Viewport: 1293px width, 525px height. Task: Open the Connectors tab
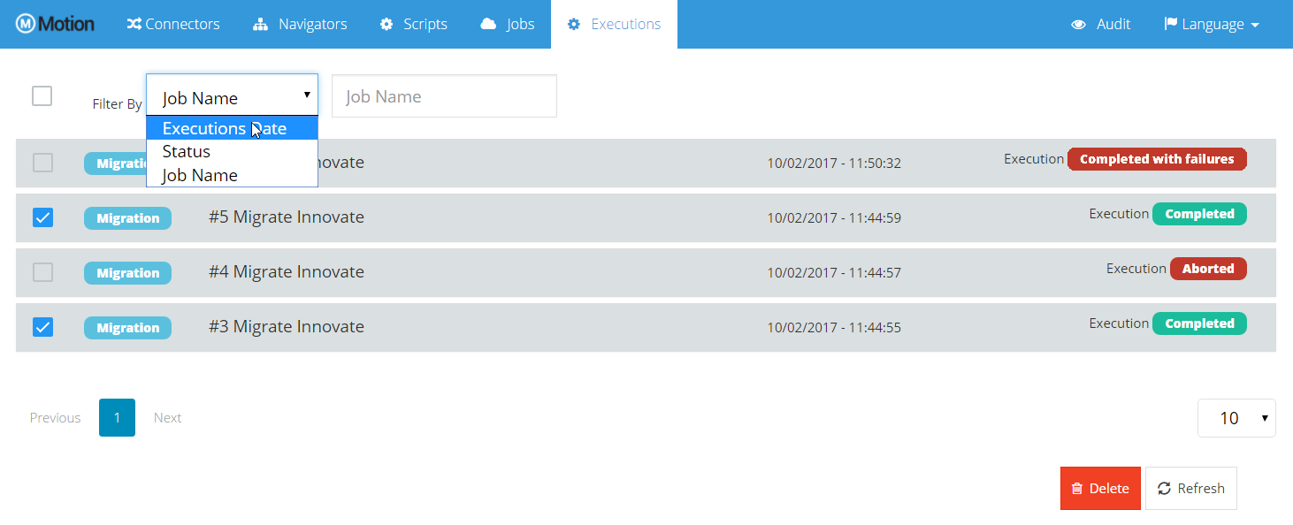point(173,24)
